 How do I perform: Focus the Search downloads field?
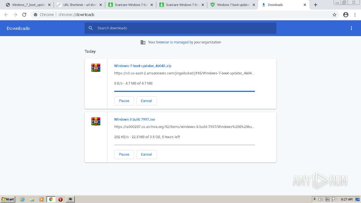click(x=180, y=28)
